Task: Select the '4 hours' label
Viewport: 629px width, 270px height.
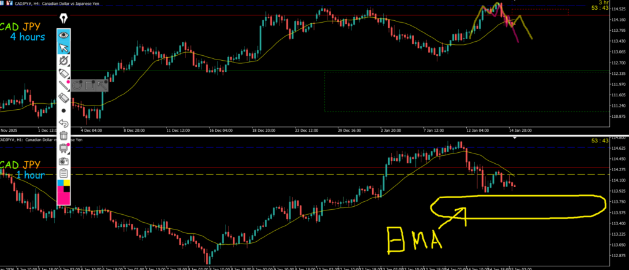Action: click(x=27, y=37)
